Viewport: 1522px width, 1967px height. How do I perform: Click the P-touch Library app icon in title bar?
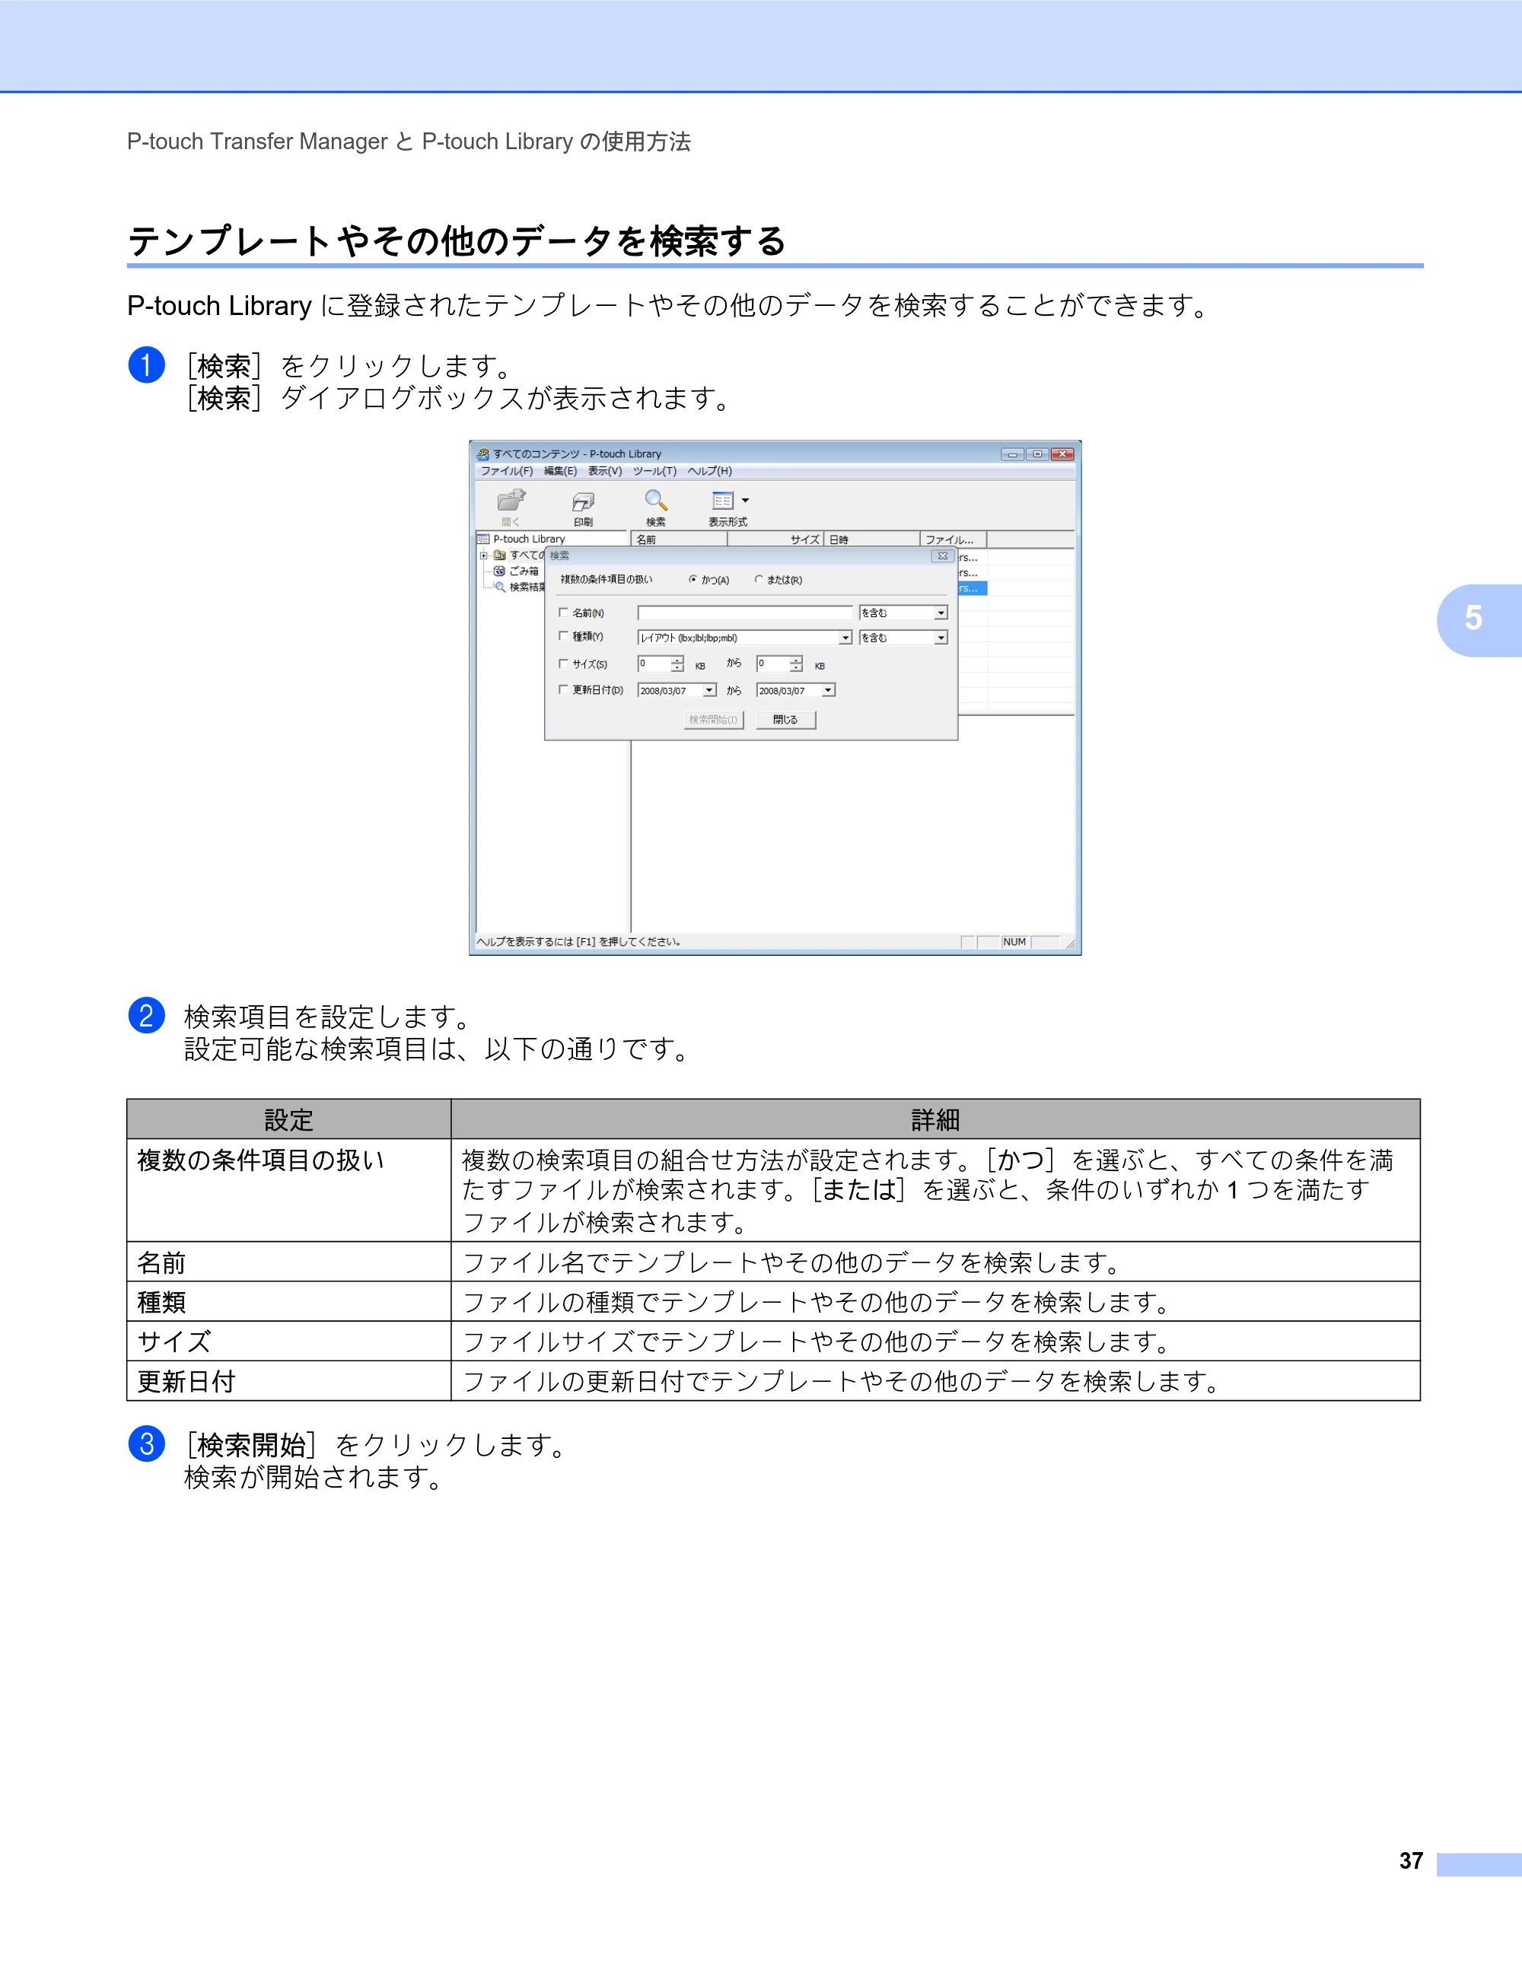484,454
